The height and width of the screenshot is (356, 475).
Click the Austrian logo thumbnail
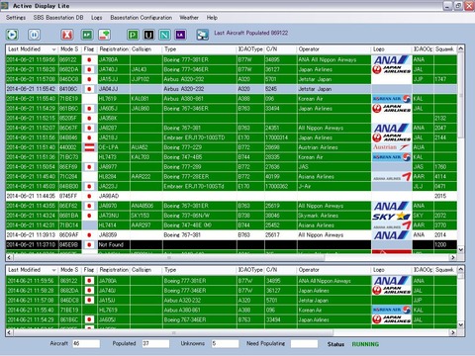pyautogui.click(x=392, y=147)
